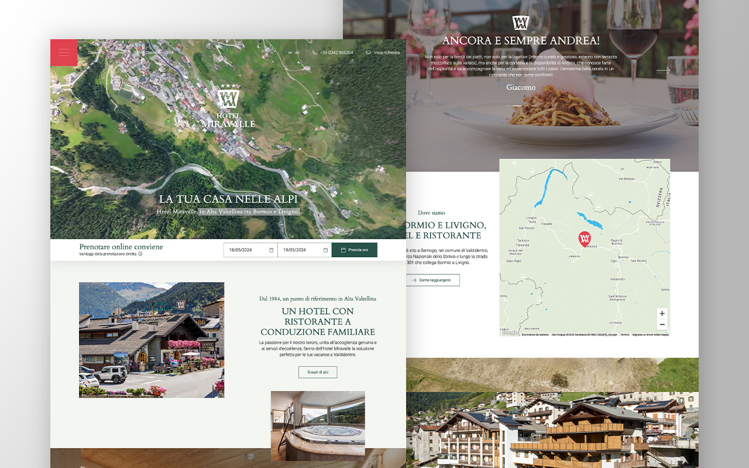Click the next-review arrow beside the testimonial
The image size is (749, 468).
663,71
